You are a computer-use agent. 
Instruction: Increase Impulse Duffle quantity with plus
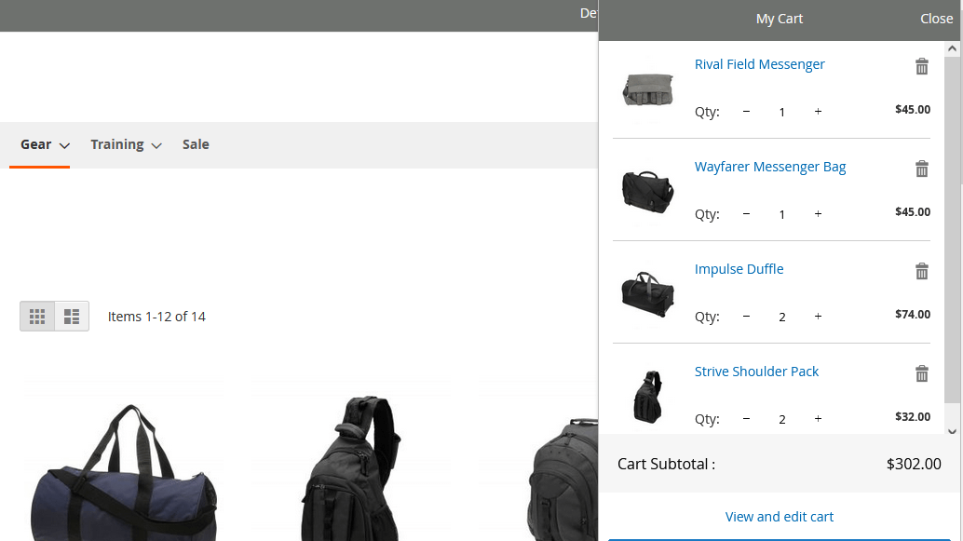click(x=818, y=317)
